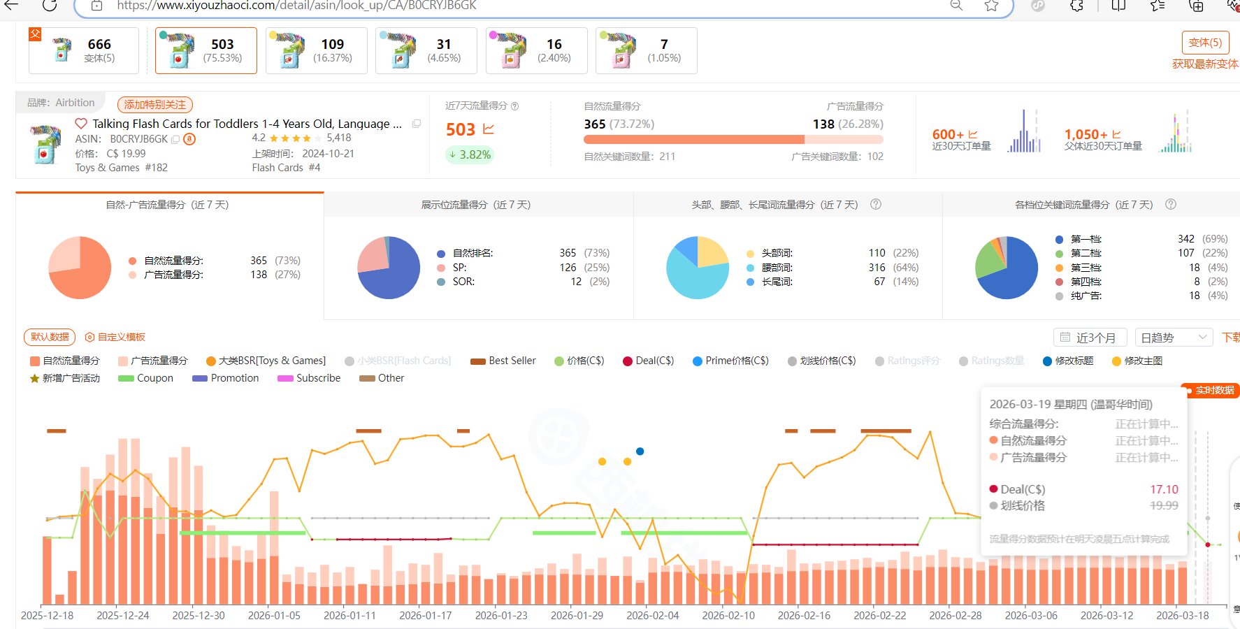Click trend icon next to 600+ orders
Viewport: 1240px width, 629px height.
click(973, 134)
